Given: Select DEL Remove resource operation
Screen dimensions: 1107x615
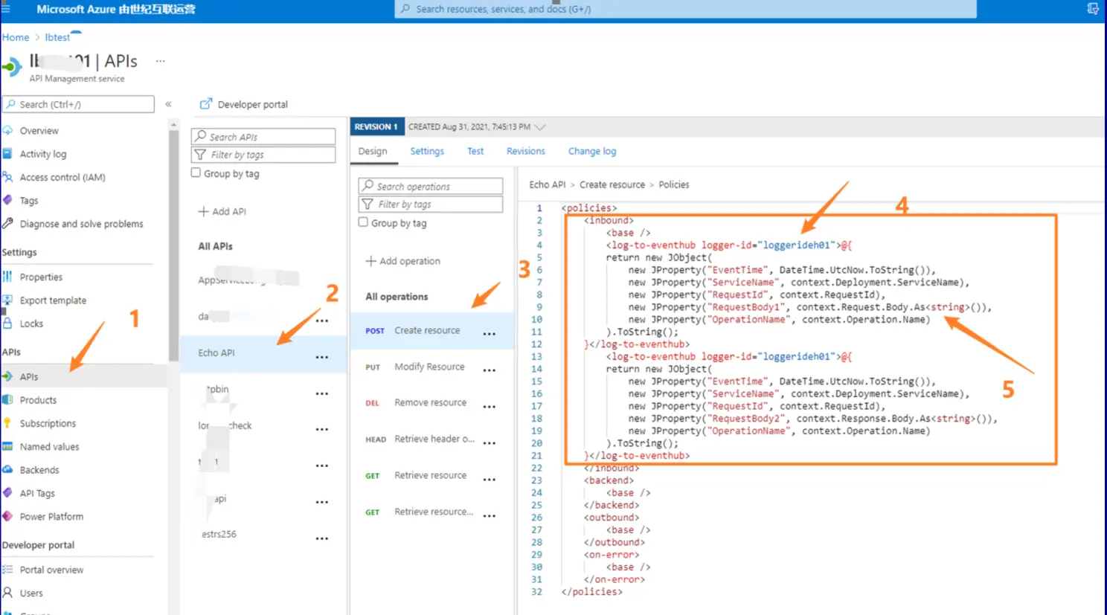Looking at the screenshot, I should tap(431, 403).
